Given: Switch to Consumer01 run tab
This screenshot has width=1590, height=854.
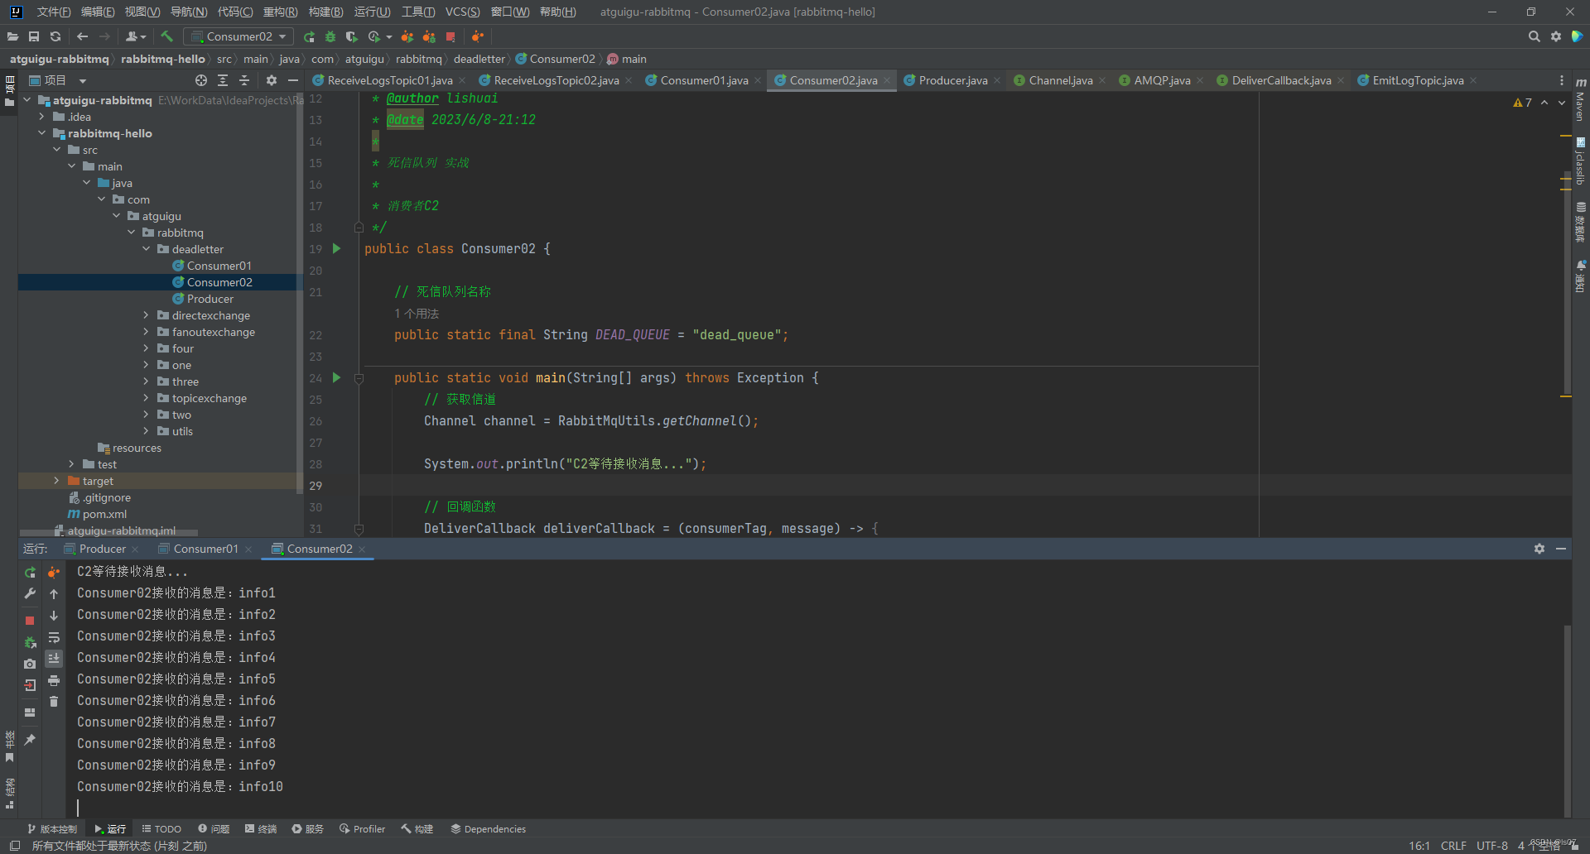Looking at the screenshot, I should (x=205, y=549).
